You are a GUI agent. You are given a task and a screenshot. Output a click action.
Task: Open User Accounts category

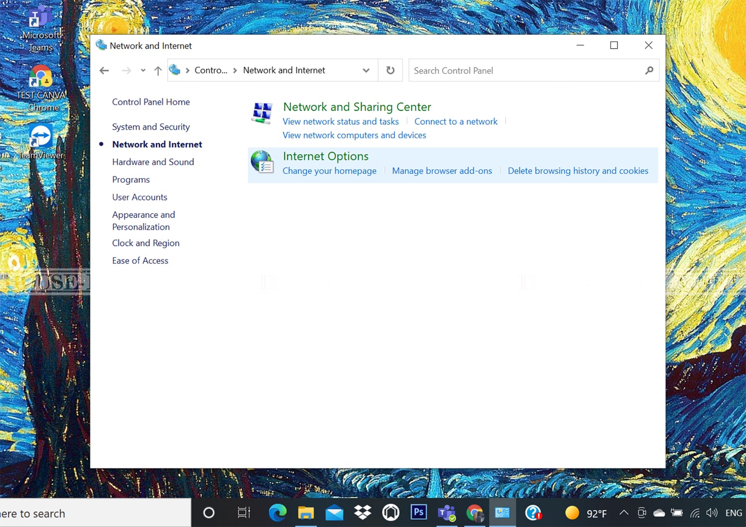139,197
